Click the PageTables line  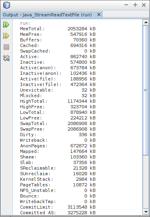point(58,185)
